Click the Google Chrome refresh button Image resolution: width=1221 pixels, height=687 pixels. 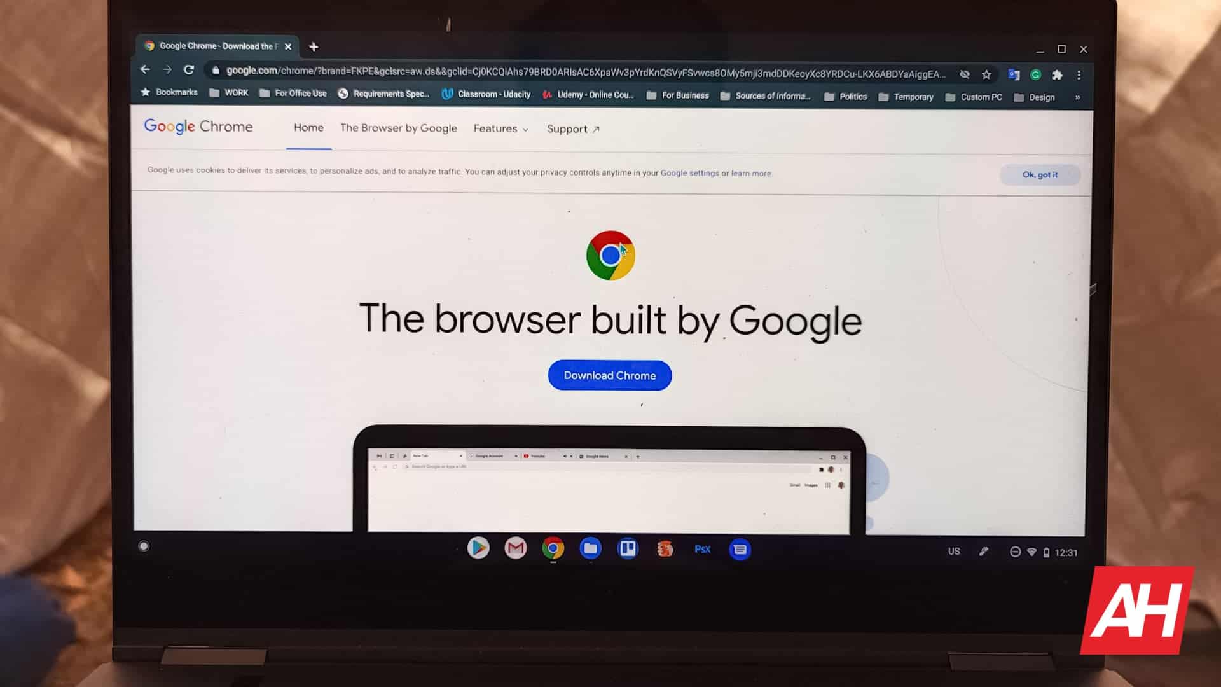tap(189, 74)
